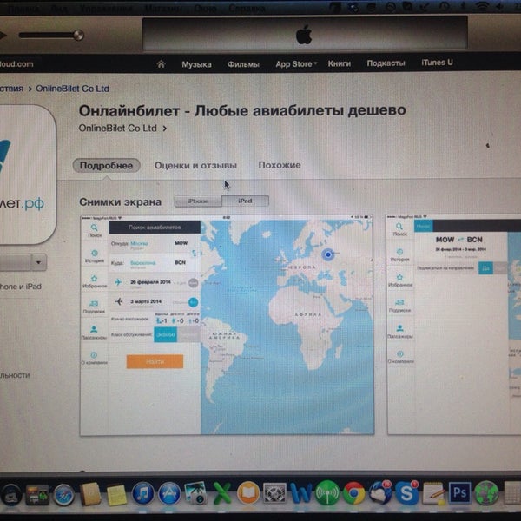Switch screenshots to iPad
Viewport: 521px width, 521px height.
pyautogui.click(x=245, y=201)
